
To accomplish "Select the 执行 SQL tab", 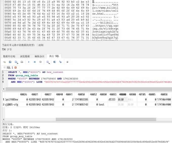I will [54, 56].
